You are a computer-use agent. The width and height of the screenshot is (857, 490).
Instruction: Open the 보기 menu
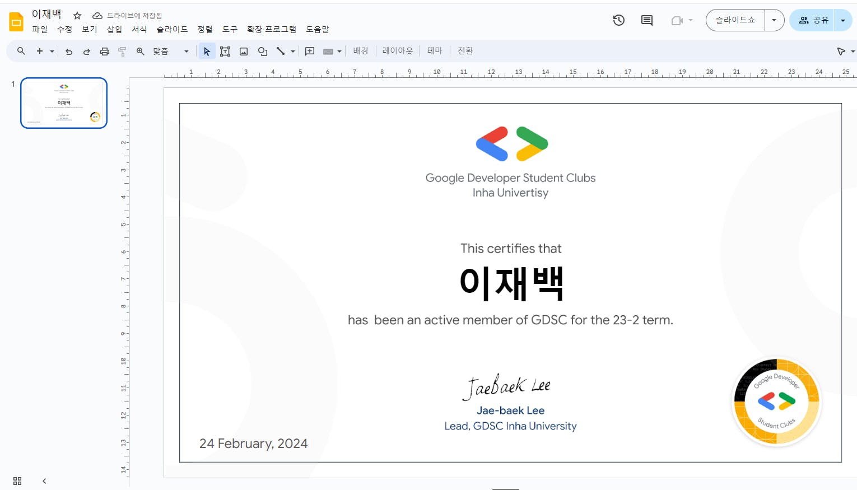90,29
